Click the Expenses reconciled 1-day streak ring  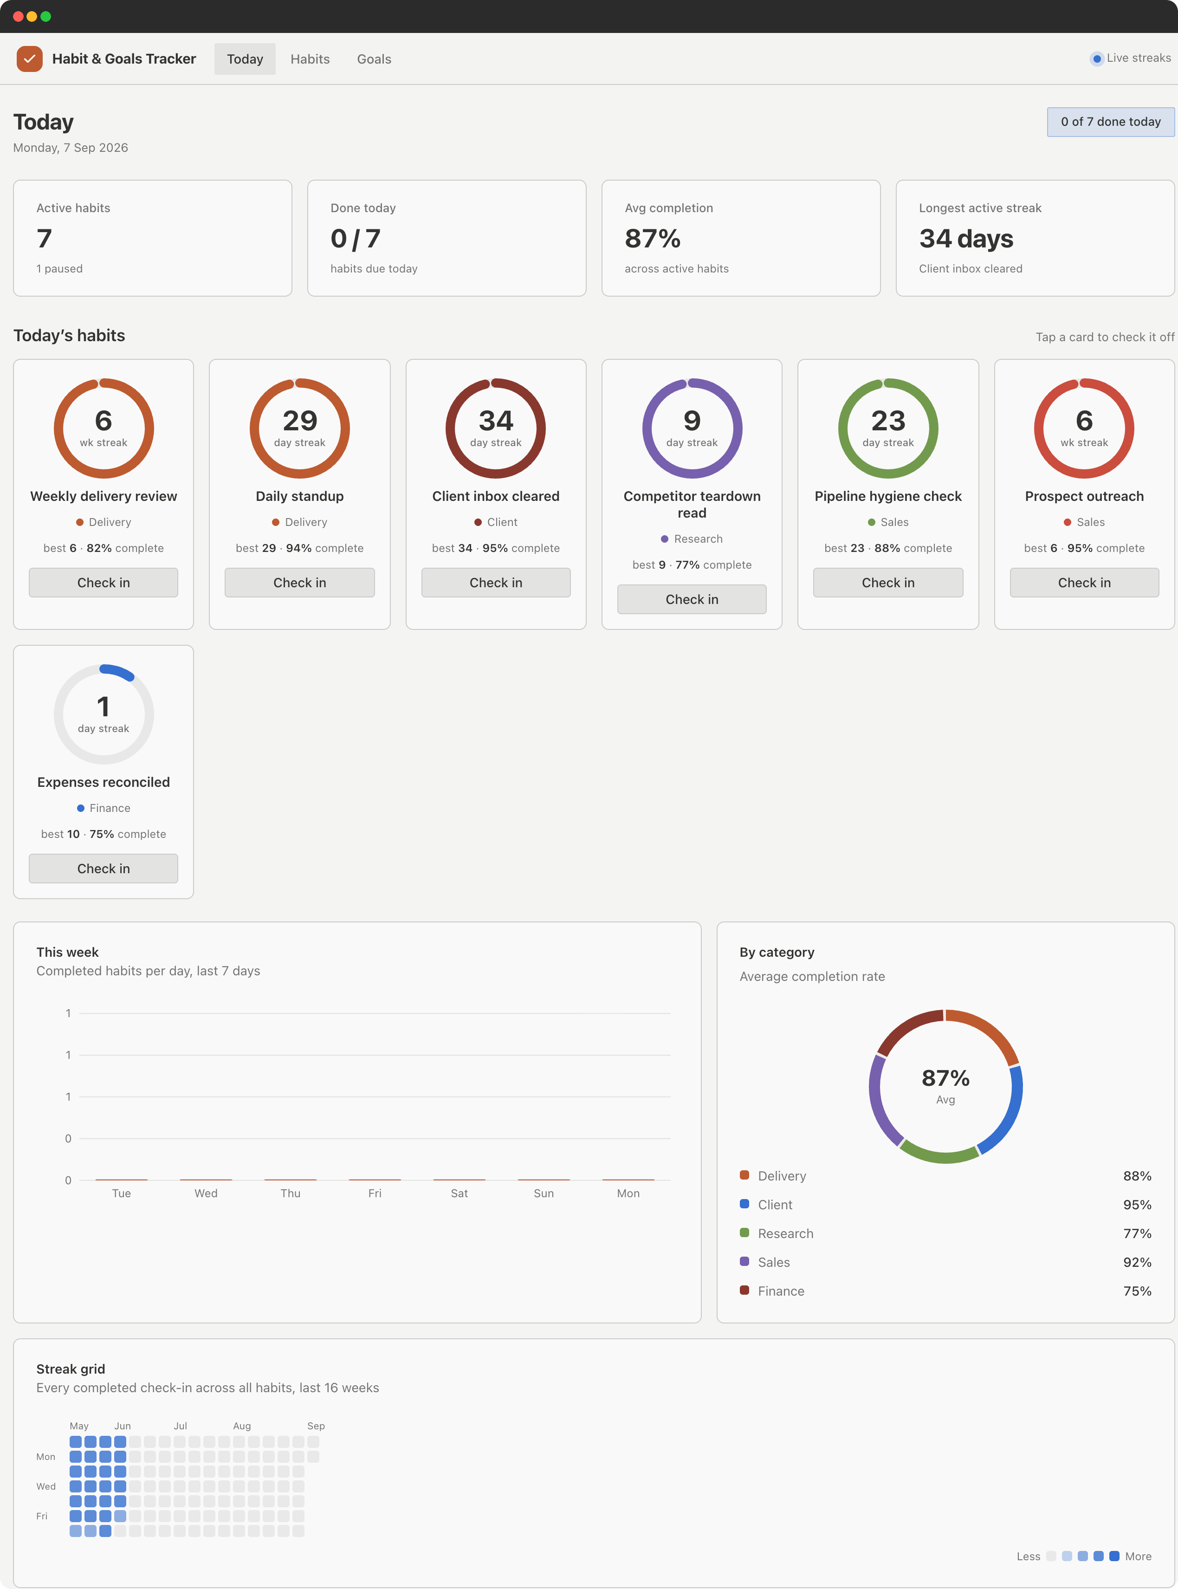coord(104,714)
